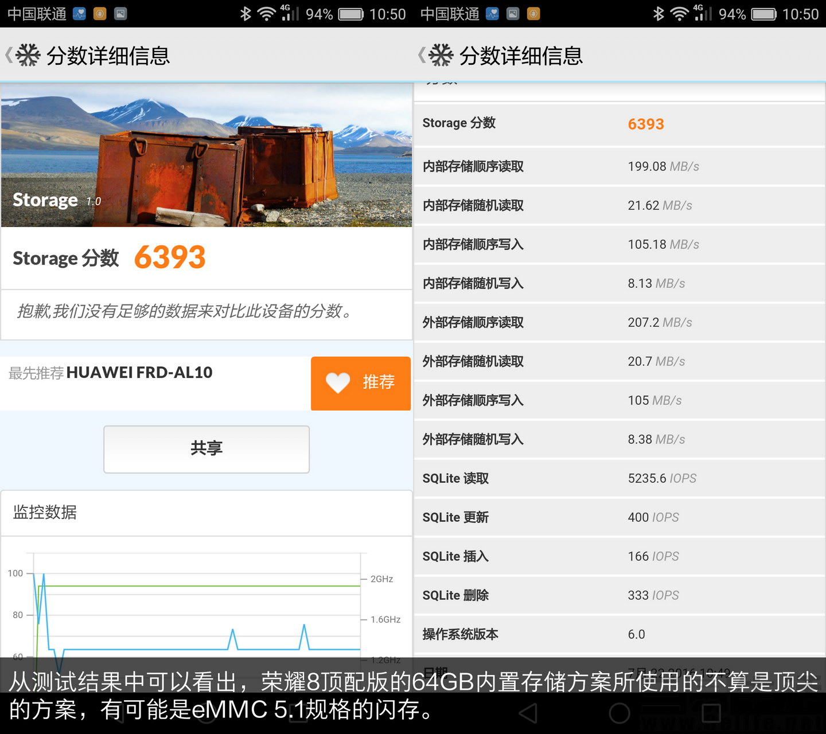
Task: Tap the Bluetooth icon in the left status bar
Action: pyautogui.click(x=246, y=13)
